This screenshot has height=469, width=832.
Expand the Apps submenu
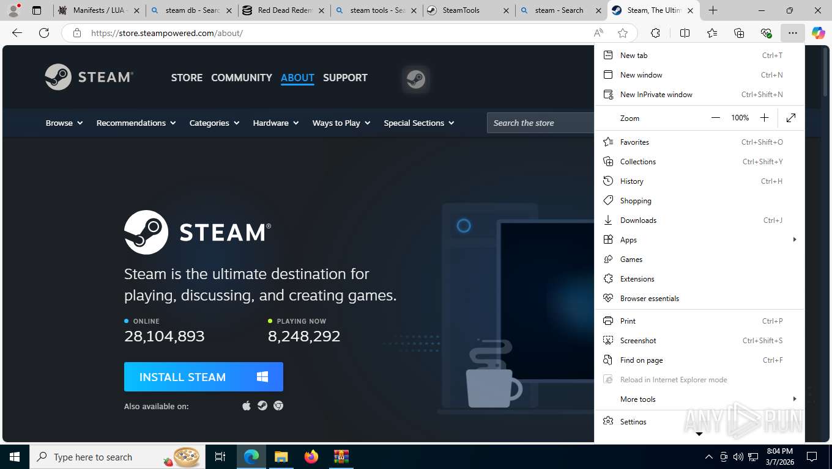(699, 239)
